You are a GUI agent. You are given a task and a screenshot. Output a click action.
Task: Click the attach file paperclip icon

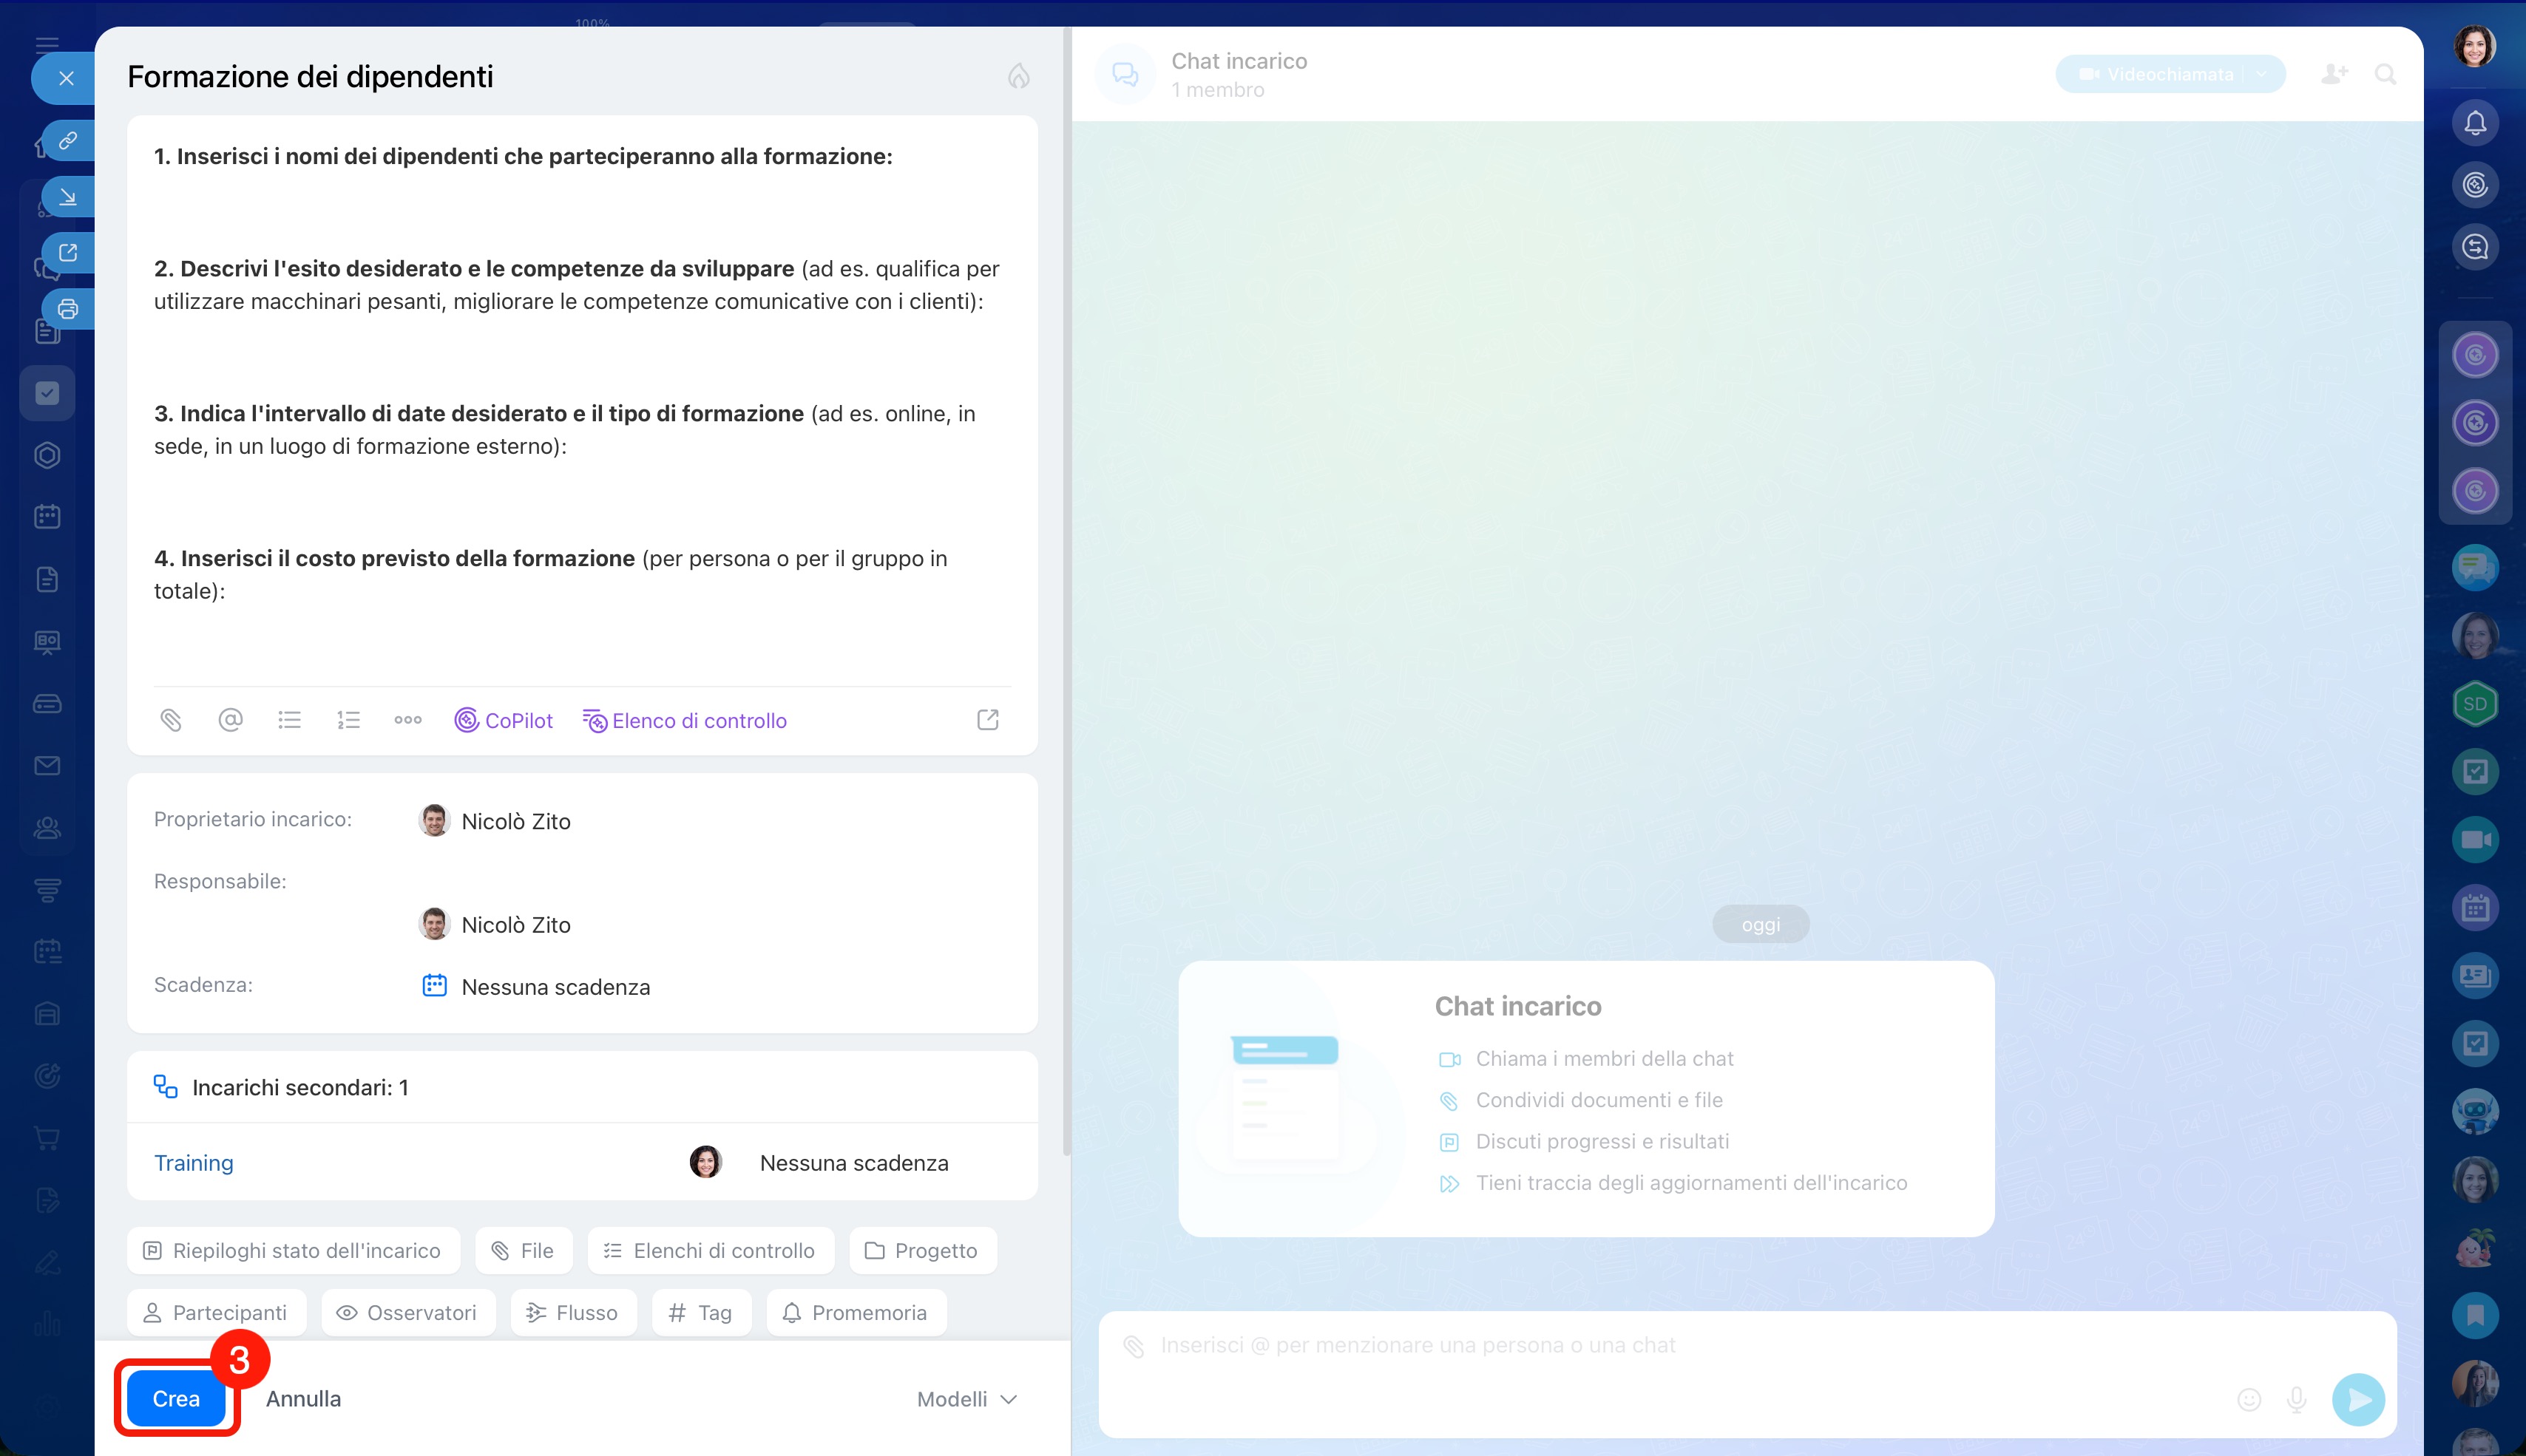(171, 720)
